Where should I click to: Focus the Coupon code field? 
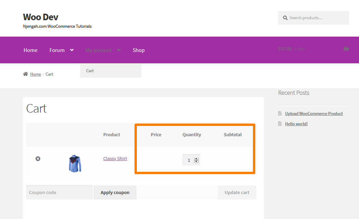tap(59, 192)
